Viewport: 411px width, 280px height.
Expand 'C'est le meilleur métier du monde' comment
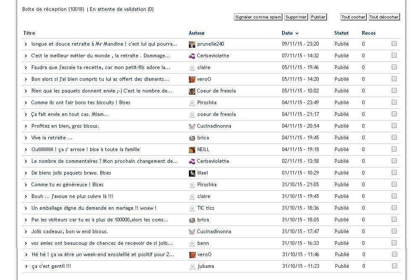pyautogui.click(x=26, y=56)
